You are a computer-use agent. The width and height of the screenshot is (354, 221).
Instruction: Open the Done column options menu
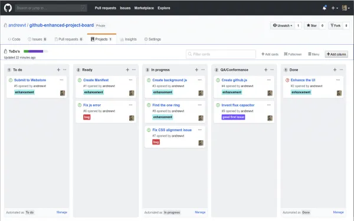click(342, 70)
